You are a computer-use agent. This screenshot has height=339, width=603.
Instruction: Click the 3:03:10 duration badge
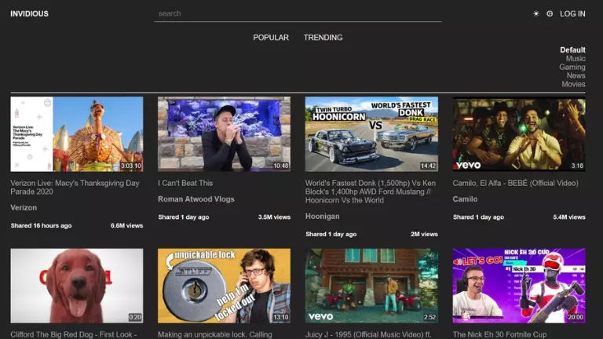(131, 166)
